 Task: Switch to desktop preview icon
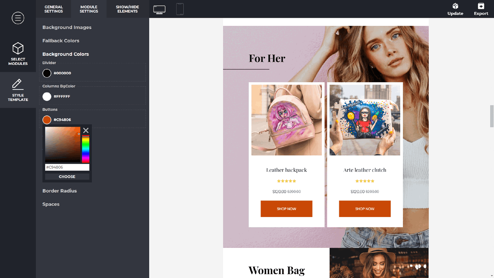pos(159,10)
